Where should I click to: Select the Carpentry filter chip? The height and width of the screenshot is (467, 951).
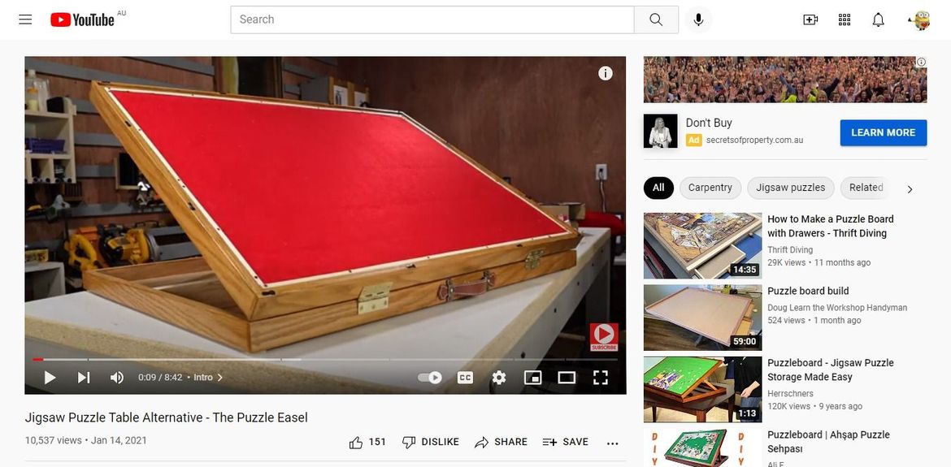tap(710, 188)
